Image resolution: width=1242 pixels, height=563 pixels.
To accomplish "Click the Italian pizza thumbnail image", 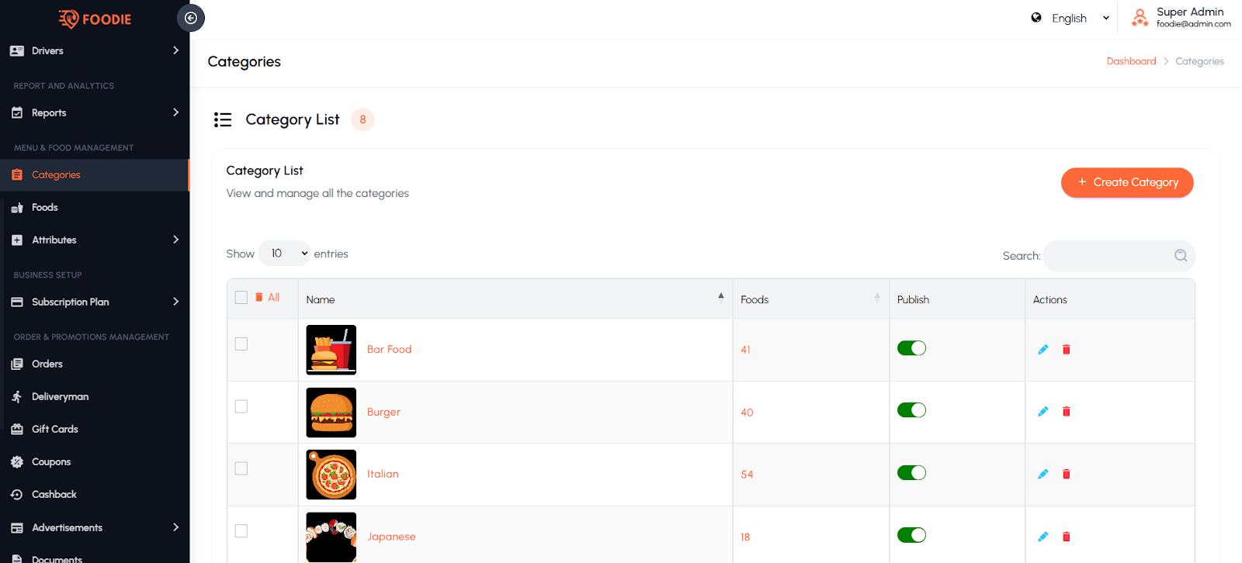I will point(331,475).
